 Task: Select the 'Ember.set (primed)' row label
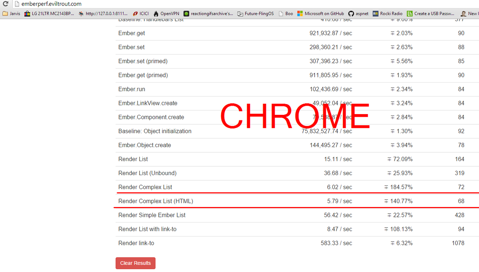[x=143, y=61]
